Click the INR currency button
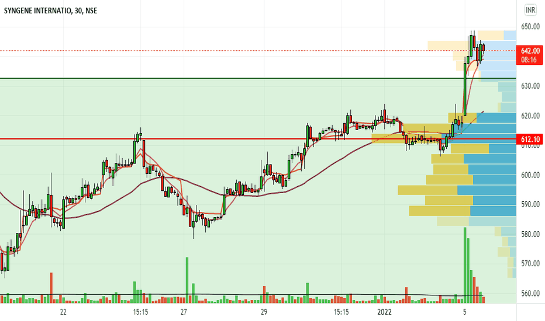The width and height of the screenshot is (545, 321). (x=530, y=10)
